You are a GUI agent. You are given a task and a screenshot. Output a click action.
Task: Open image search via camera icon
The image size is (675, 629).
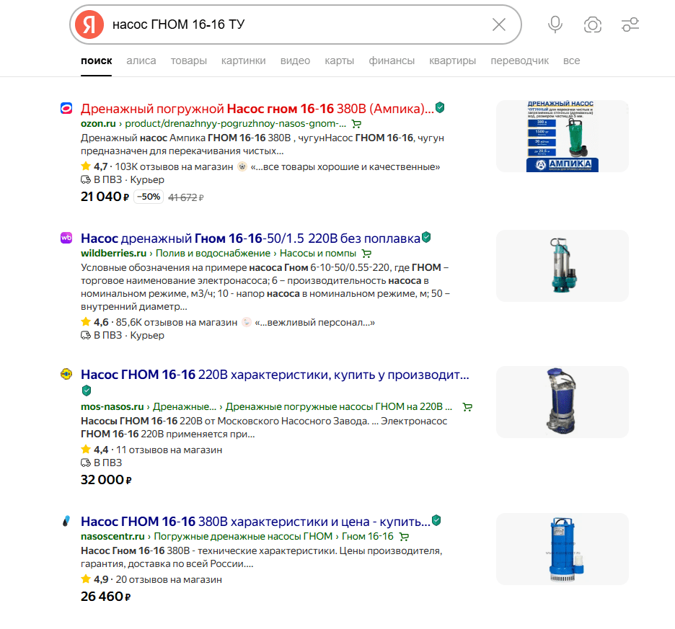point(593,25)
